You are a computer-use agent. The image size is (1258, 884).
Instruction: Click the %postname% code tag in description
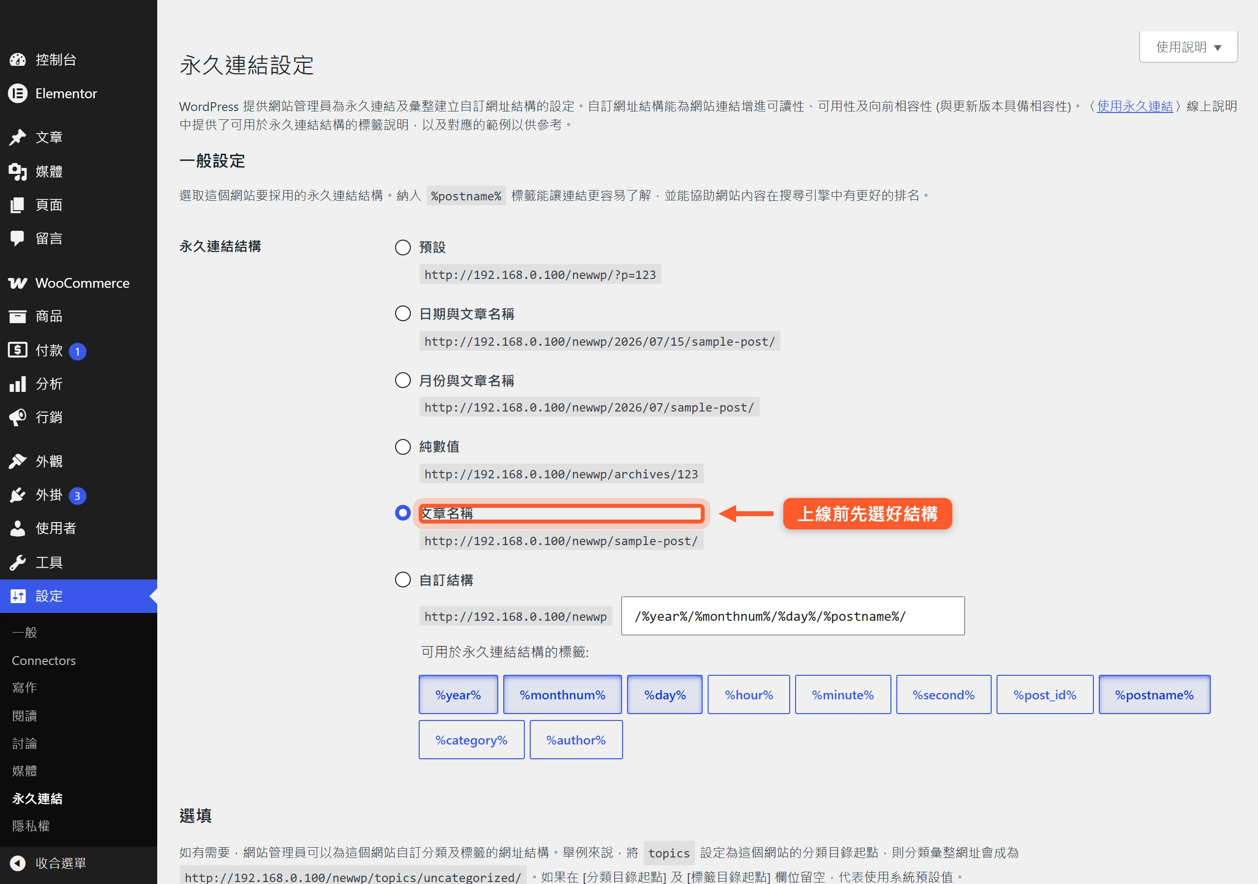[x=466, y=196]
